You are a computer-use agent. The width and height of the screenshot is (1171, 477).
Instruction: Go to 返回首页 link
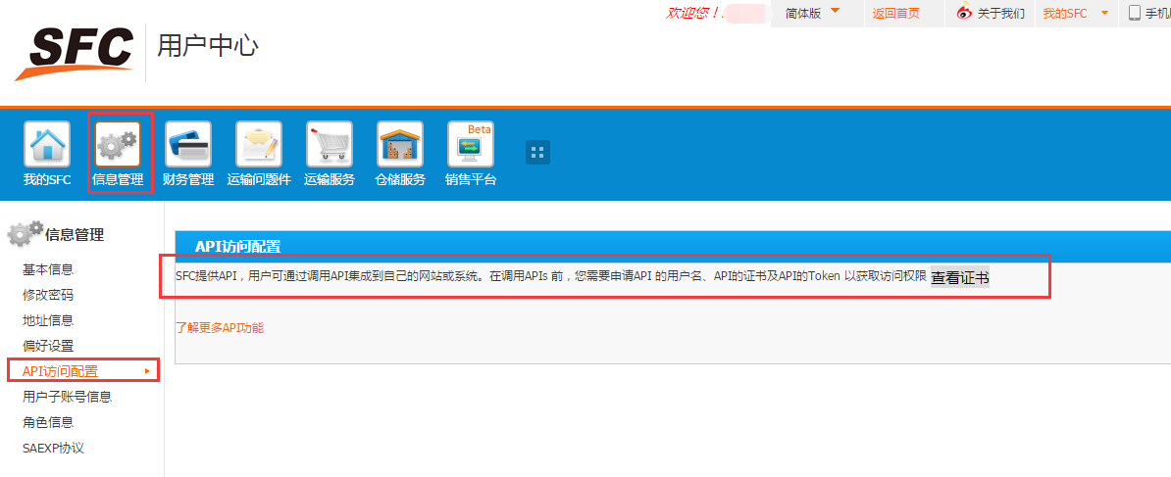tap(895, 13)
